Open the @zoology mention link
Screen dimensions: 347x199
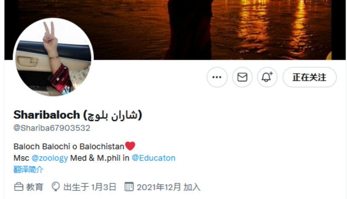(50, 158)
